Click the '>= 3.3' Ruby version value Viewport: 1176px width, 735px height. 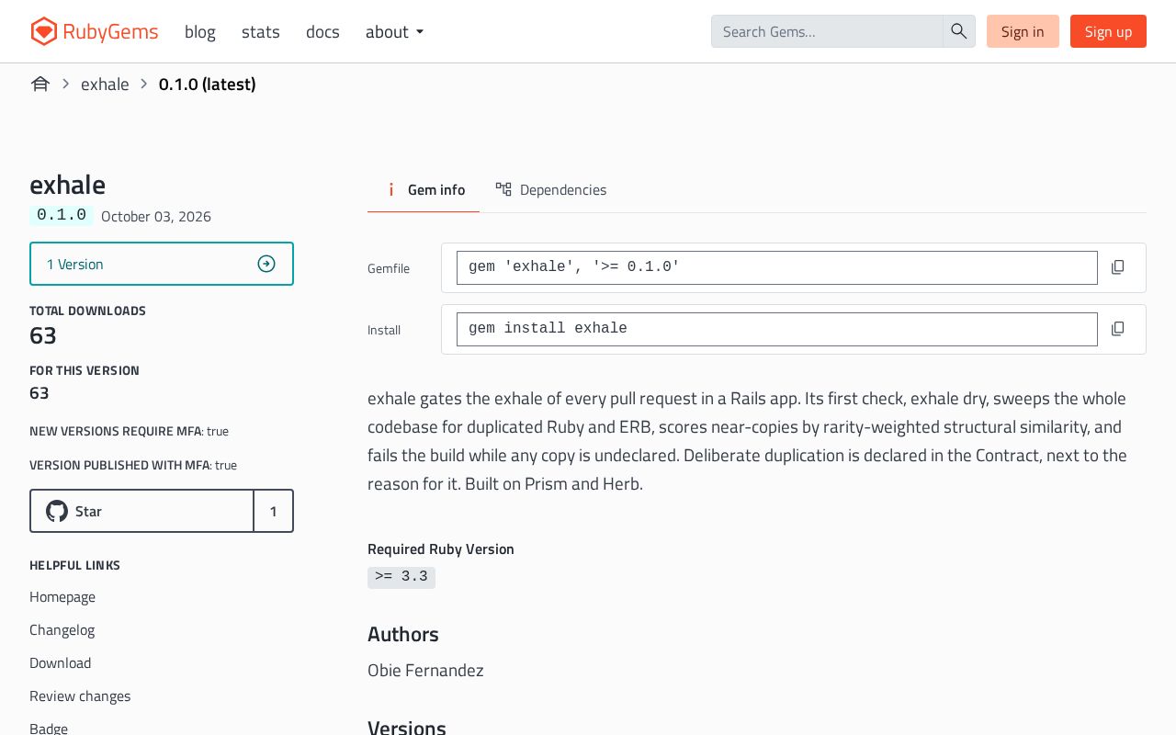(x=401, y=577)
